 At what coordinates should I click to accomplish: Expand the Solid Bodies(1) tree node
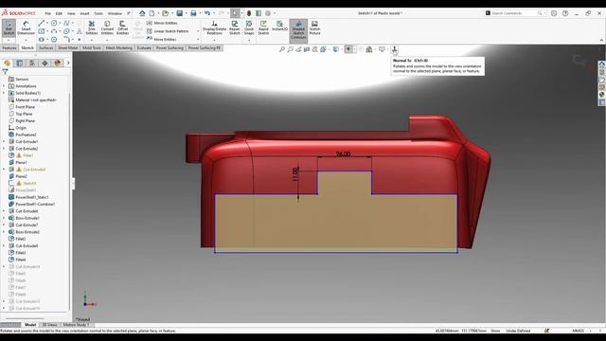(x=4, y=93)
